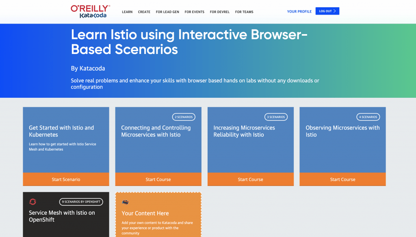Viewport: 416px width, 237px height.
Task: Start Course for Increasing Microservices Reliability
Action: click(250, 179)
